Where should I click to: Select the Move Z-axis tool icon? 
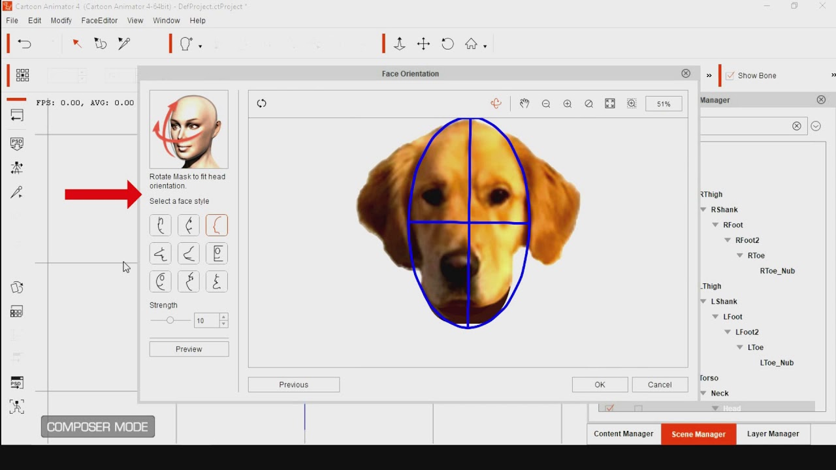point(400,44)
